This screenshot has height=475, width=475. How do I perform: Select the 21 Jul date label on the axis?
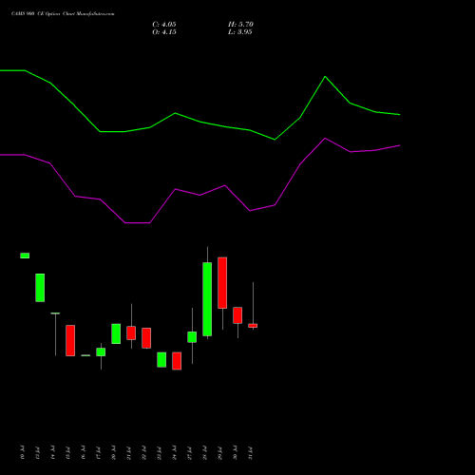pos(128,453)
